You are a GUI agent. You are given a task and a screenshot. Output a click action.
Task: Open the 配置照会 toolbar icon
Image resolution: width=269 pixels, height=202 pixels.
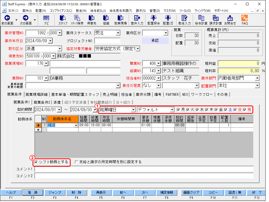[x=153, y=20]
